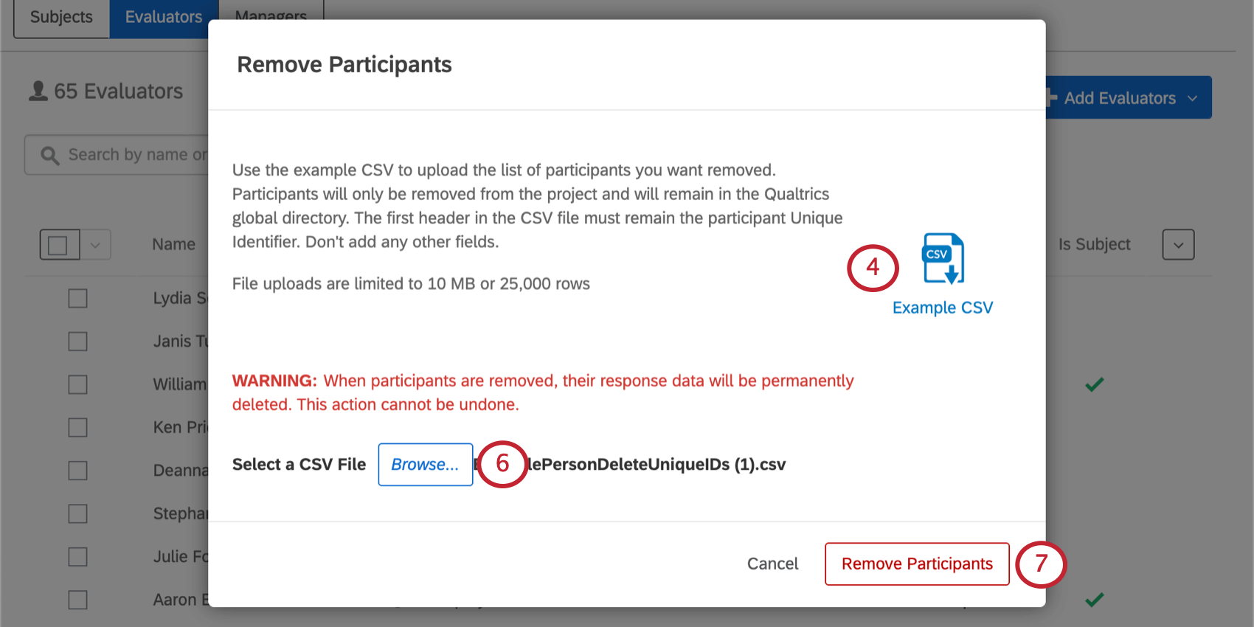Screen dimensions: 1254x627
Task: Check the box next to Janis
Action: point(77,341)
